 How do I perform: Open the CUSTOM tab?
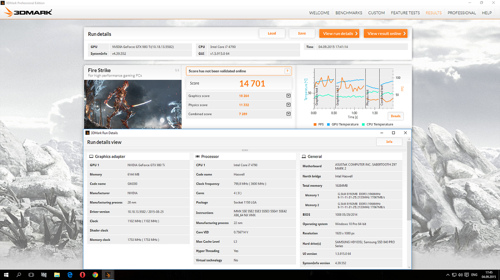[376, 13]
